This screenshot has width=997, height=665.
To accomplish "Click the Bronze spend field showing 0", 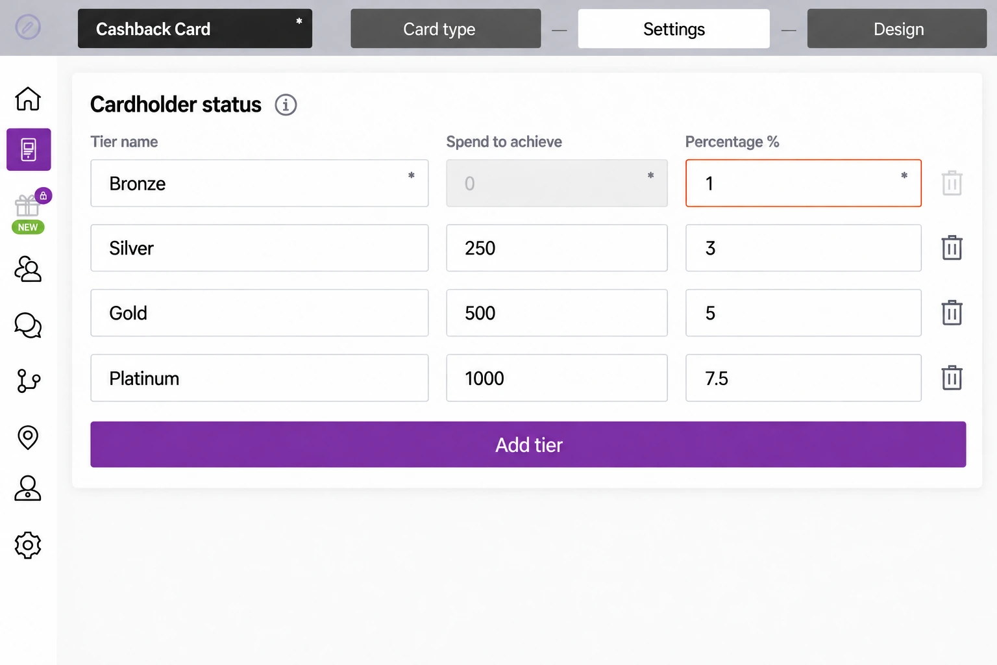I will coord(557,183).
